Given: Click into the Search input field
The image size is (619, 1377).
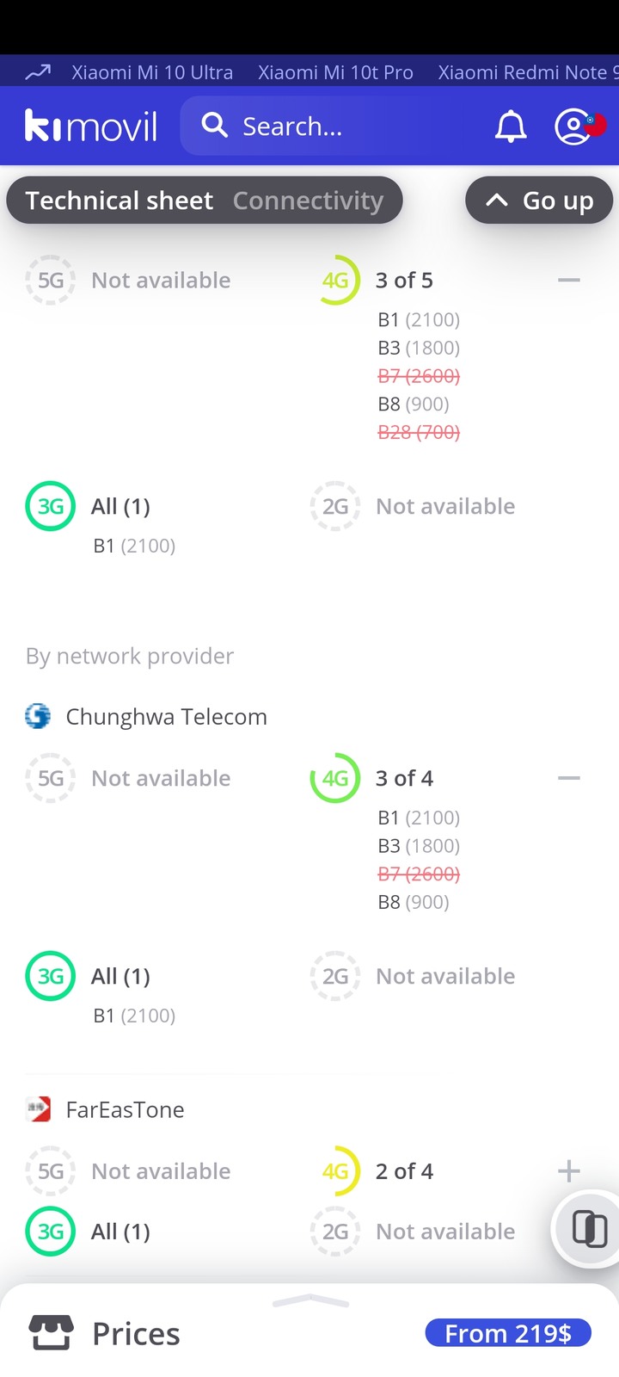Looking at the screenshot, I should (331, 127).
